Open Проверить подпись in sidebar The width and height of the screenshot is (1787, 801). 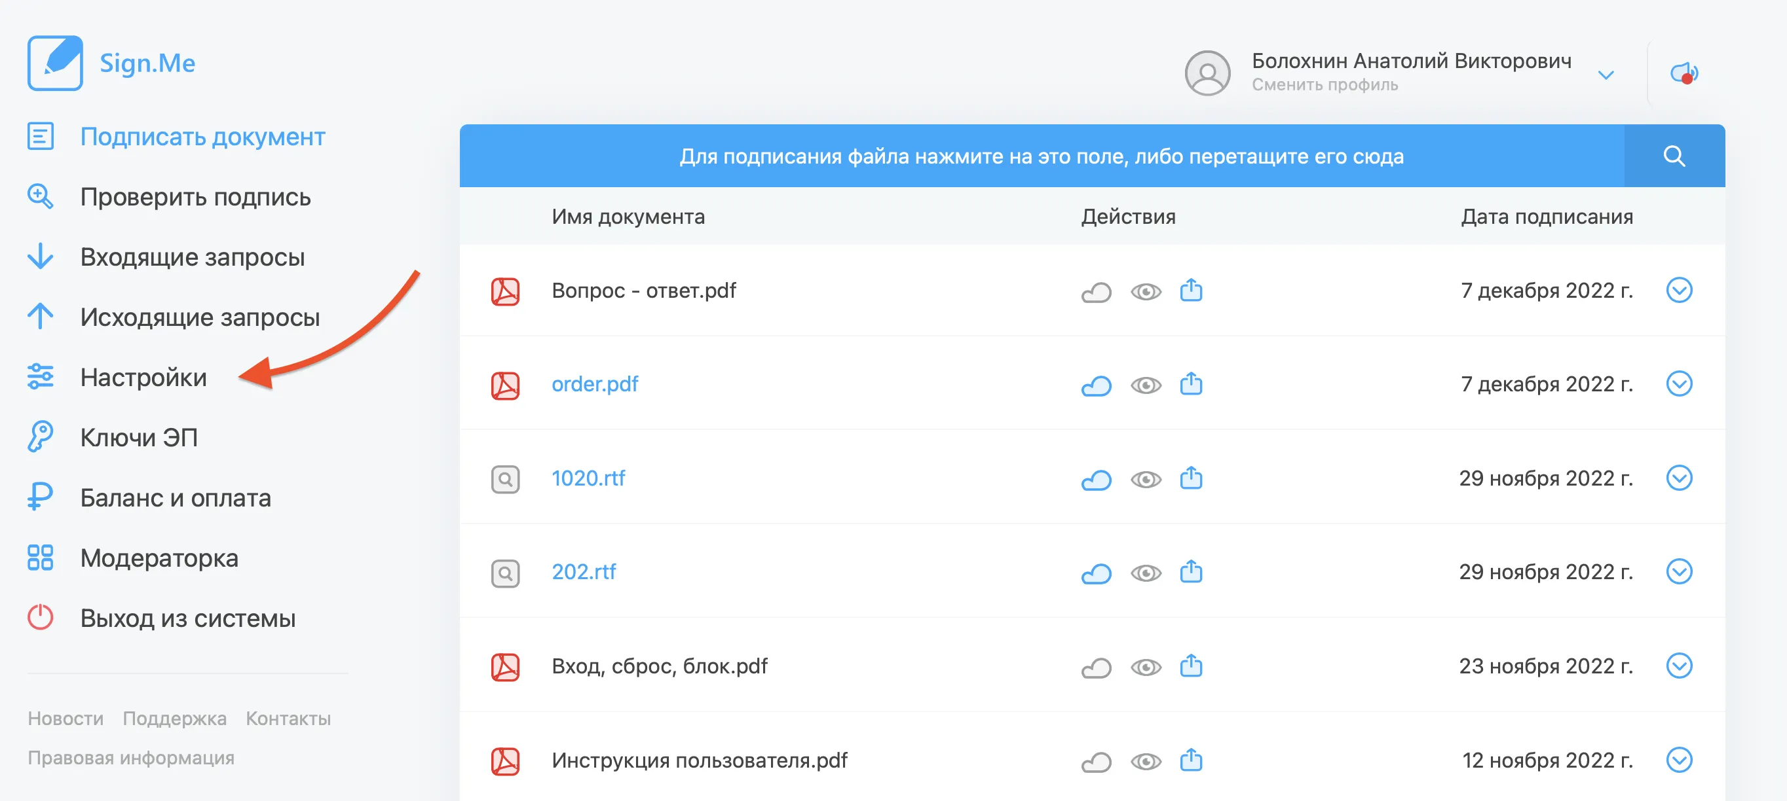pyautogui.click(x=196, y=198)
